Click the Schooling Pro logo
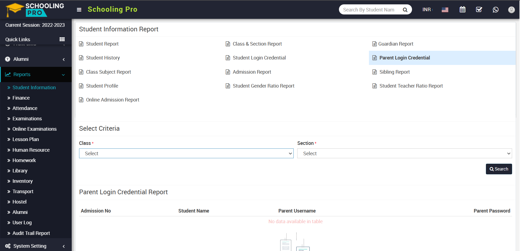 click(35, 10)
